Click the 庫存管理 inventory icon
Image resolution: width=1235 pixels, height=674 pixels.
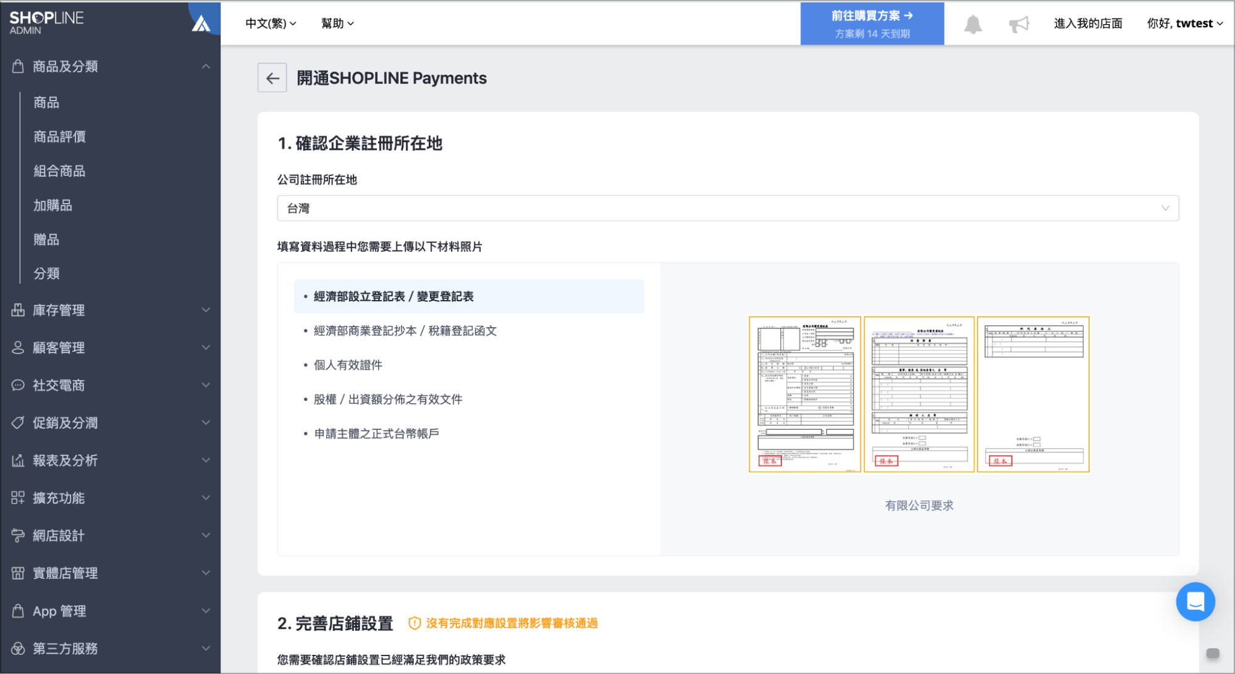18,310
